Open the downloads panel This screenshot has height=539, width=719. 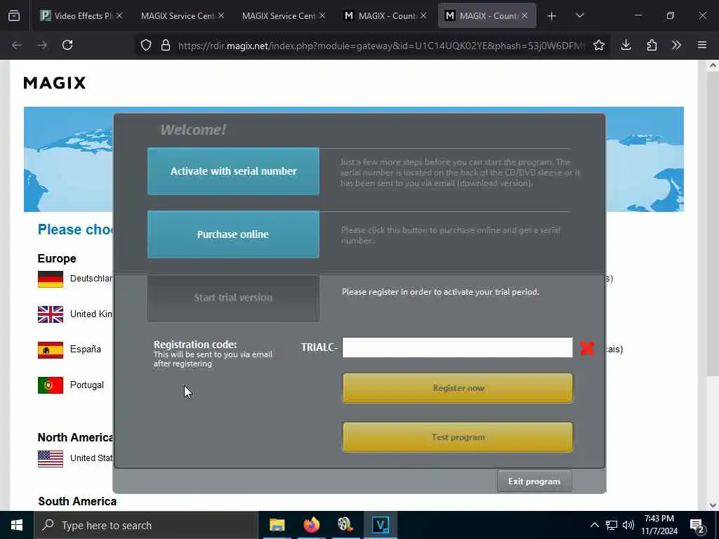626,45
